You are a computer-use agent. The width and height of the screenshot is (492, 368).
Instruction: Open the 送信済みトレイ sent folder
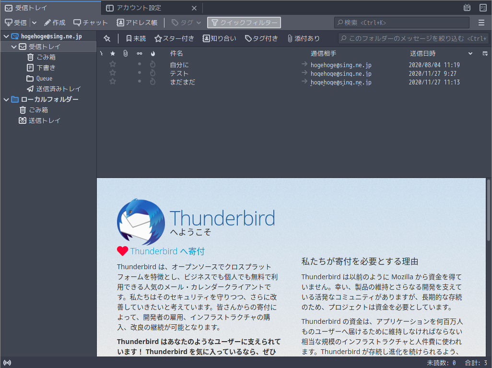pos(59,89)
